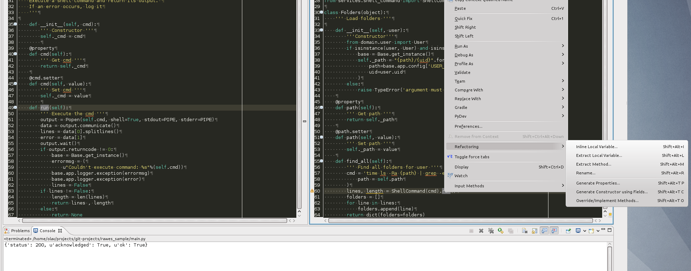The image size is (691, 271).
Task: Click Display in the context menu
Action: coord(506,167)
